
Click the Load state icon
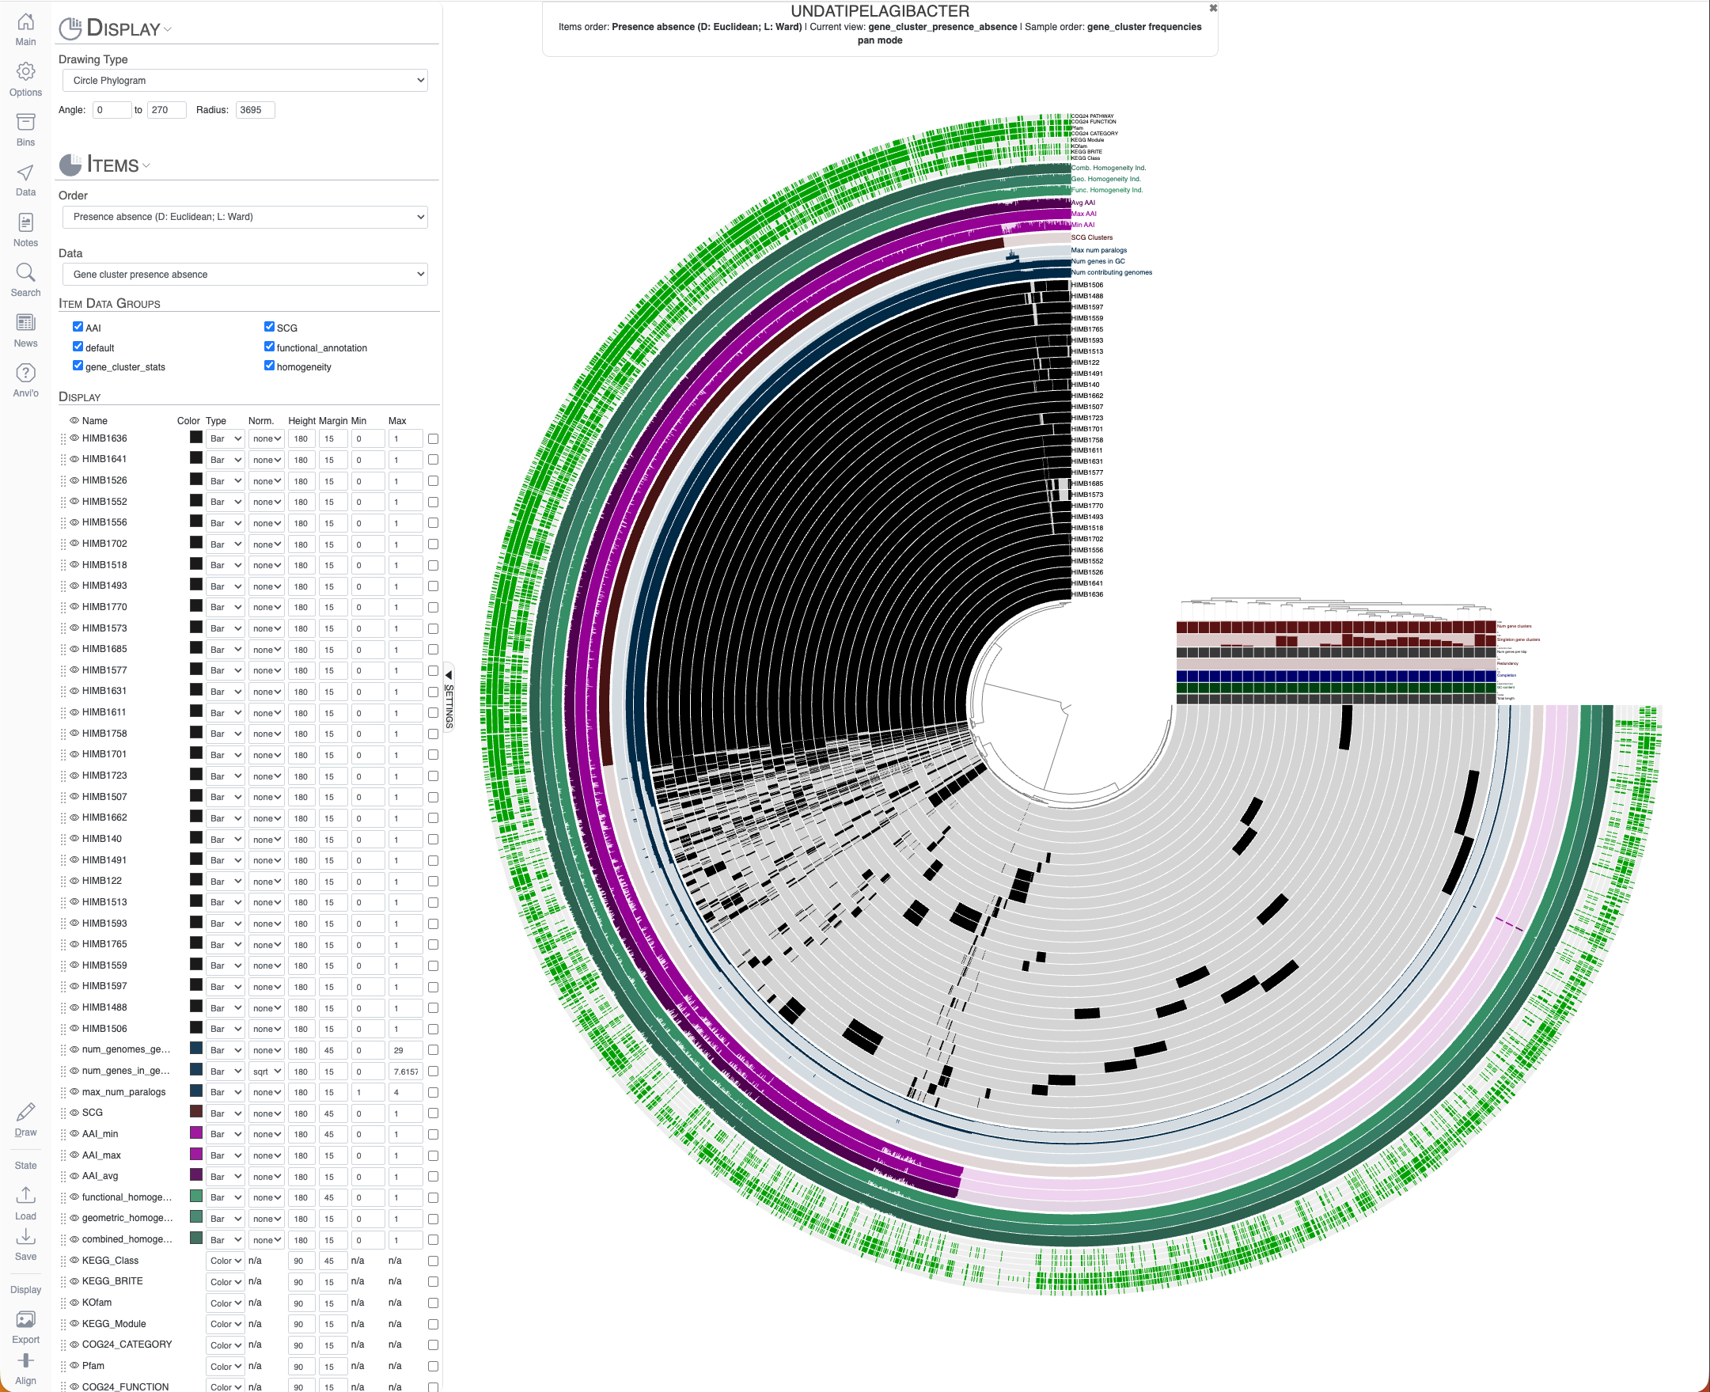pos(25,1196)
